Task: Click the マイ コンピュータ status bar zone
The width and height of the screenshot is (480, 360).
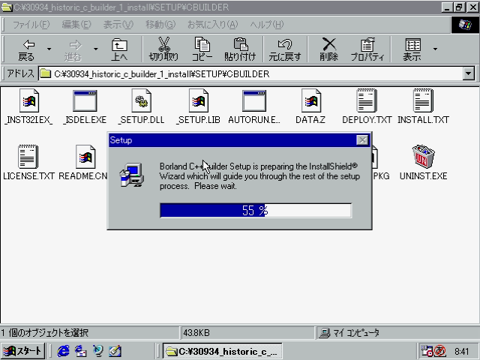Action: (397, 333)
